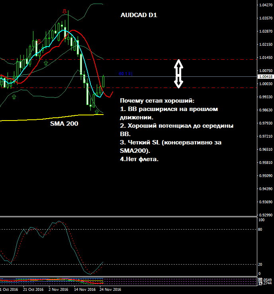
Task: Click the stochastic 100 scale label
Action: tap(261, 220)
